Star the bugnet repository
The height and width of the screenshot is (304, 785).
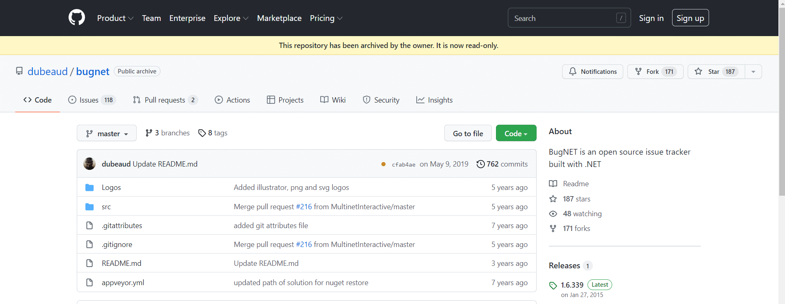coord(716,71)
